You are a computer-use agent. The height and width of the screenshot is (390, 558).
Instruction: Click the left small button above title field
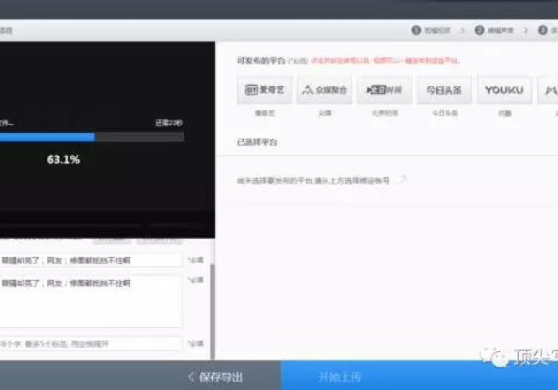click(x=112, y=240)
